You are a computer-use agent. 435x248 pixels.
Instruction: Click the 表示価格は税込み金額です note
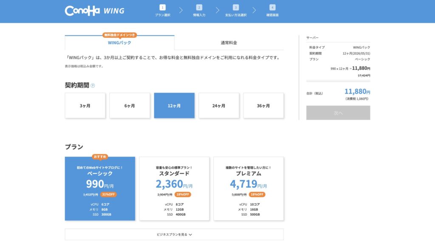84,66
